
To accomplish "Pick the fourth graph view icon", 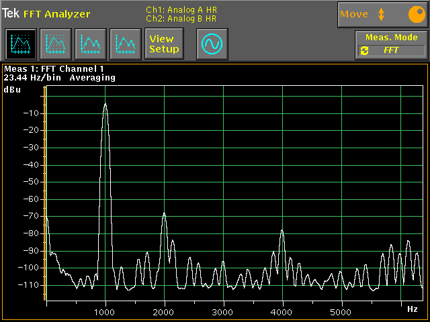I will click(x=126, y=44).
